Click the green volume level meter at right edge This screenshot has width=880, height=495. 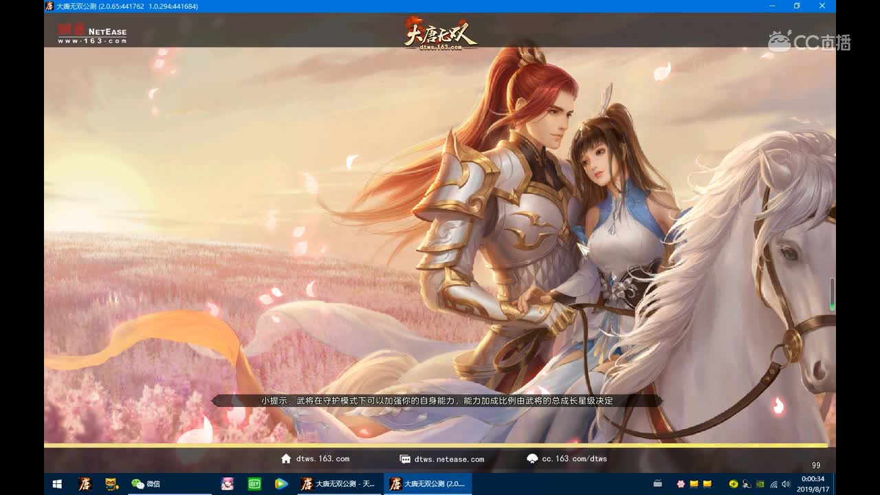[x=832, y=295]
